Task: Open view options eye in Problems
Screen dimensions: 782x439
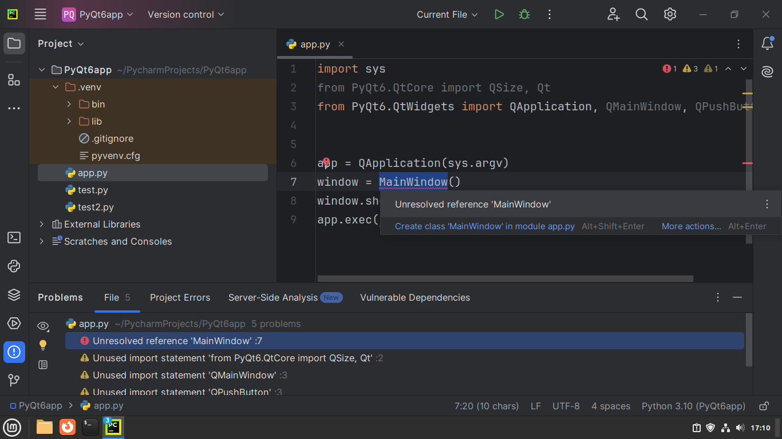Action: click(x=43, y=326)
